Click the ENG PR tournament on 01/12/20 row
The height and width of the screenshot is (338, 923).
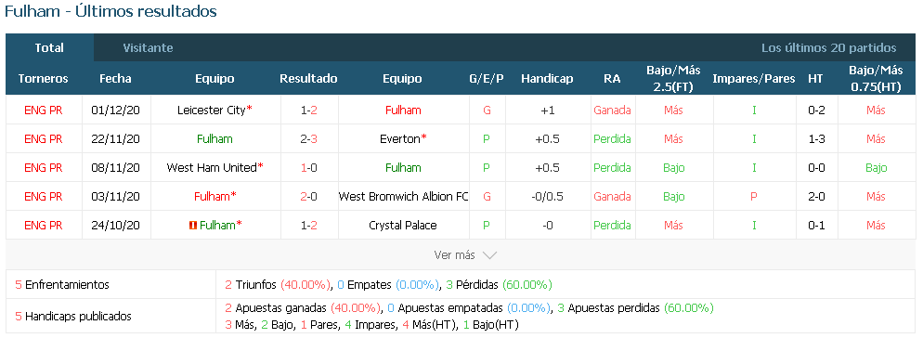click(44, 110)
